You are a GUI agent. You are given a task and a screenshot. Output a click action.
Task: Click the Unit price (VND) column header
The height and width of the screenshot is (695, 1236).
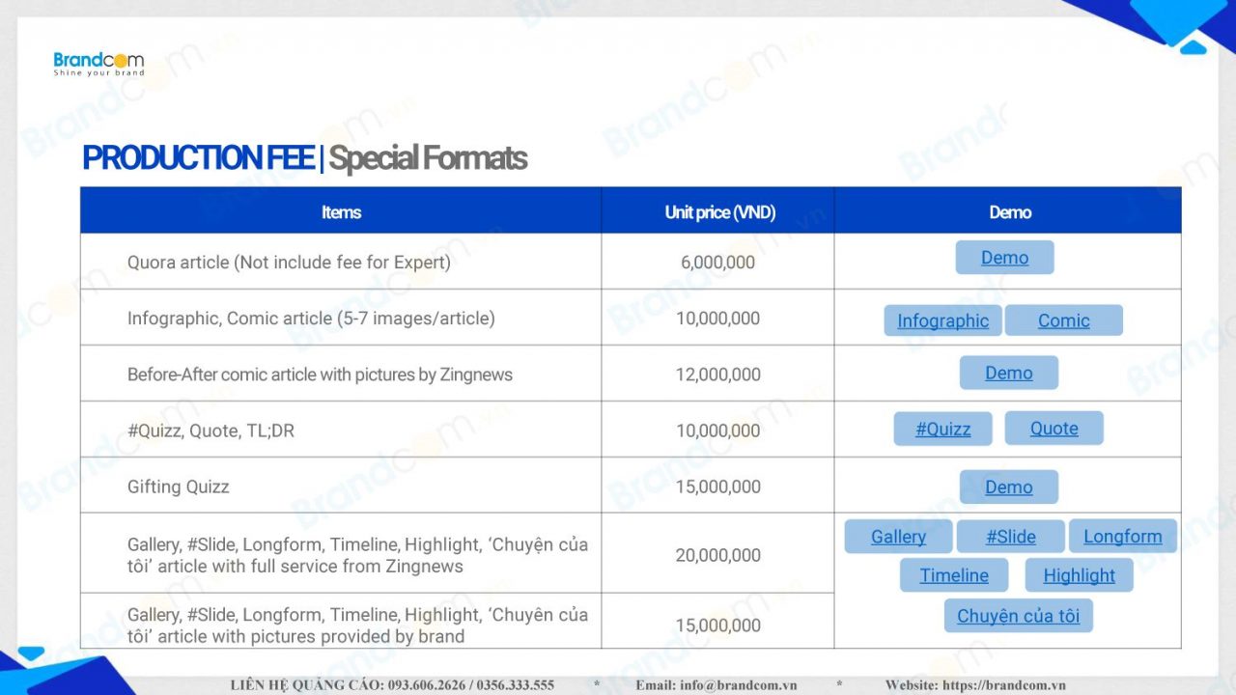719,212
